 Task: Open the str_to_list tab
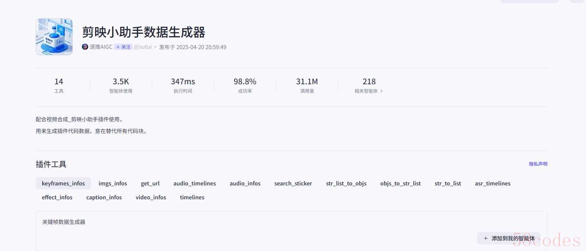click(447, 184)
